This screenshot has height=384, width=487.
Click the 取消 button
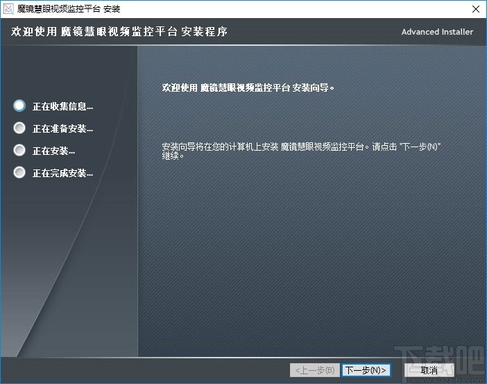[x=429, y=370]
